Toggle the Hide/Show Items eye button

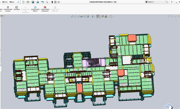click(98, 16)
